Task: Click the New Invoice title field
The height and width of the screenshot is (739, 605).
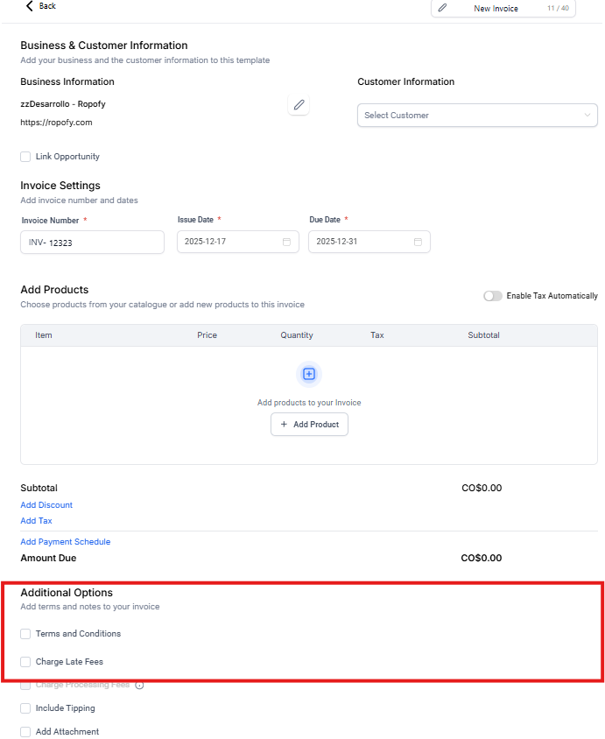Action: click(496, 9)
